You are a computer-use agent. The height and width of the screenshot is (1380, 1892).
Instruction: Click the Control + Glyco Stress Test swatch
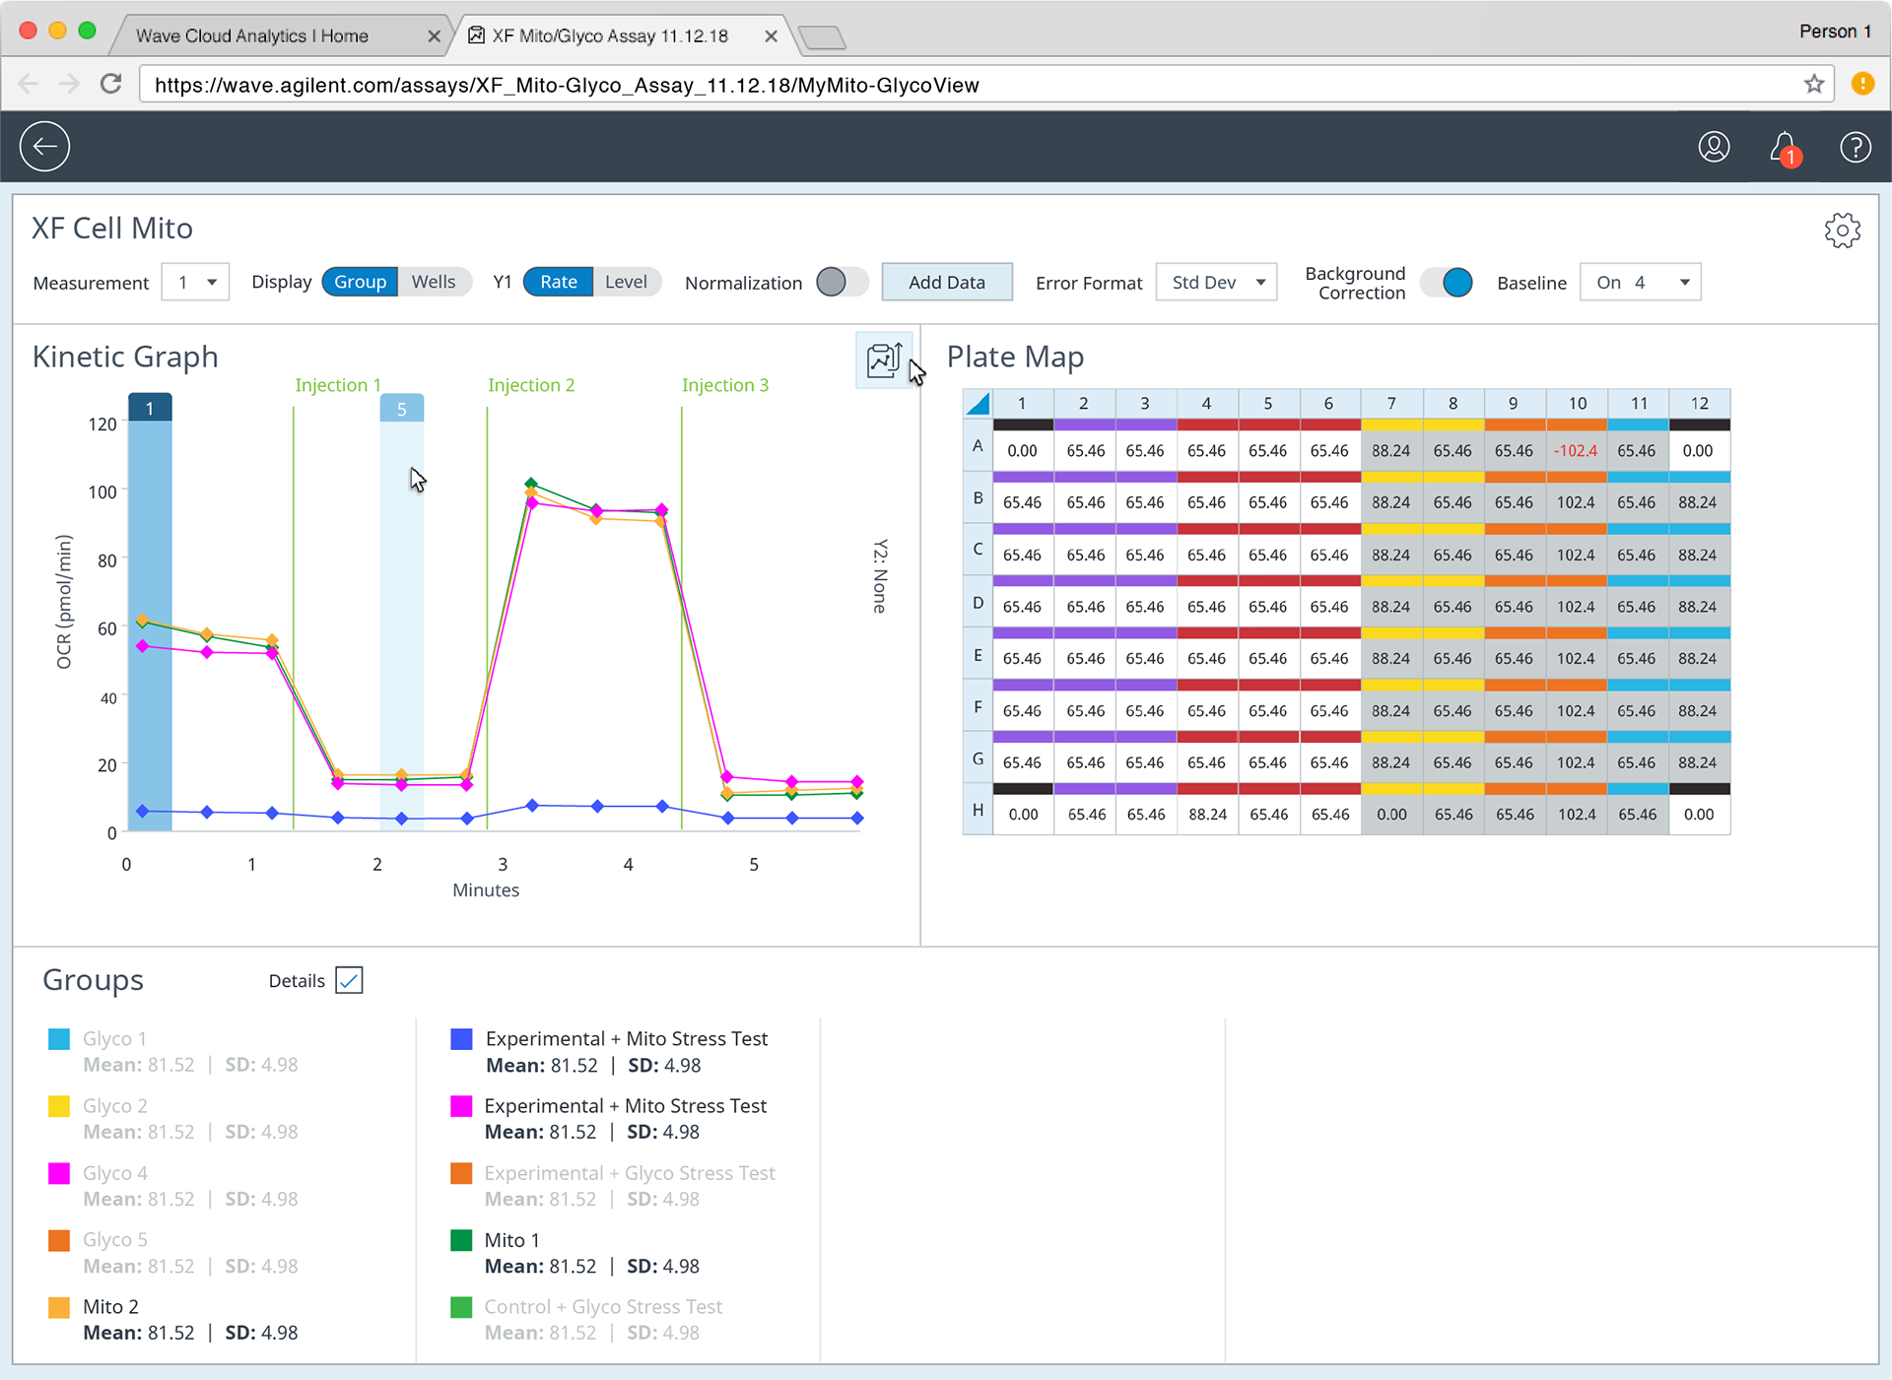(x=461, y=1306)
